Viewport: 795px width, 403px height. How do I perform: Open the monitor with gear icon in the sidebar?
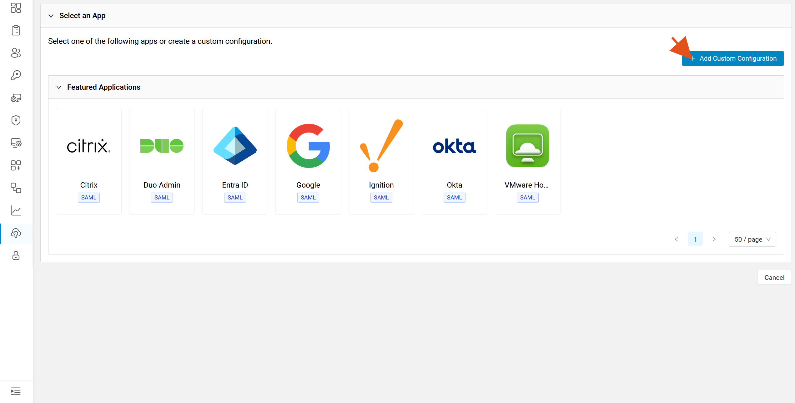[16, 143]
